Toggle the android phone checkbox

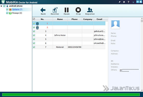4,6
